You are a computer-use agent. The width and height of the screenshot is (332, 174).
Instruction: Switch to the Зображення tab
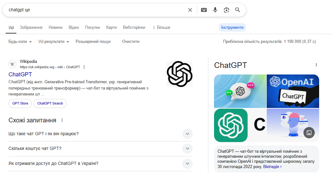[x=31, y=28]
